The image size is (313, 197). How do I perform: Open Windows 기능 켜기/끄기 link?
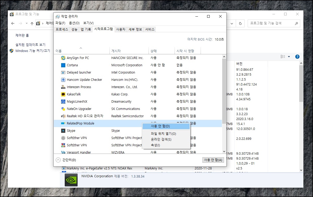click(x=33, y=51)
